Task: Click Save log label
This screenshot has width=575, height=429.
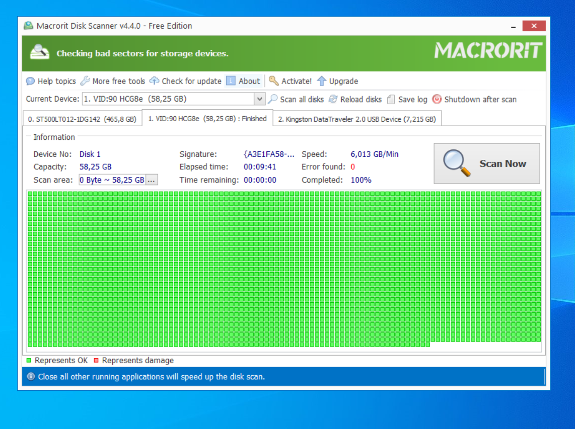Action: pyautogui.click(x=412, y=99)
